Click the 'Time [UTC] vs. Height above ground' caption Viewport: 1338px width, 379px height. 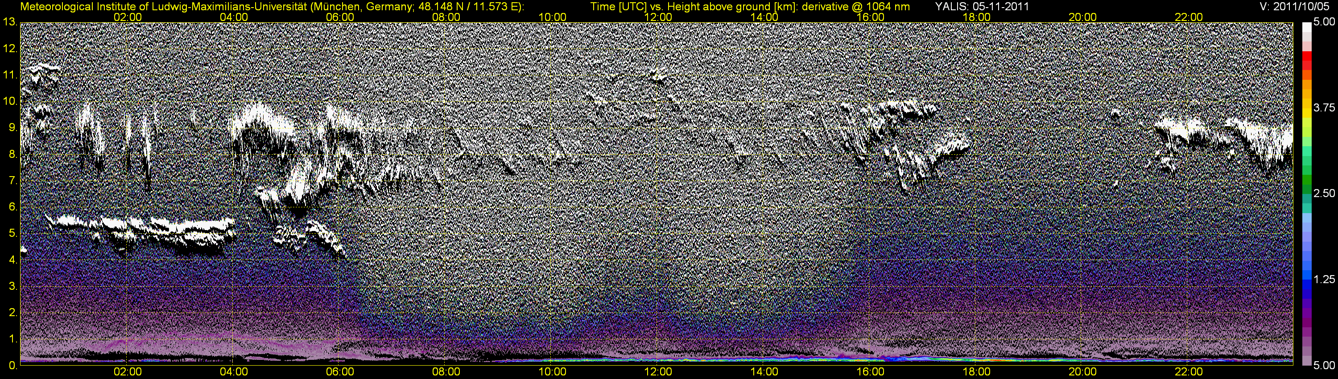750,7
